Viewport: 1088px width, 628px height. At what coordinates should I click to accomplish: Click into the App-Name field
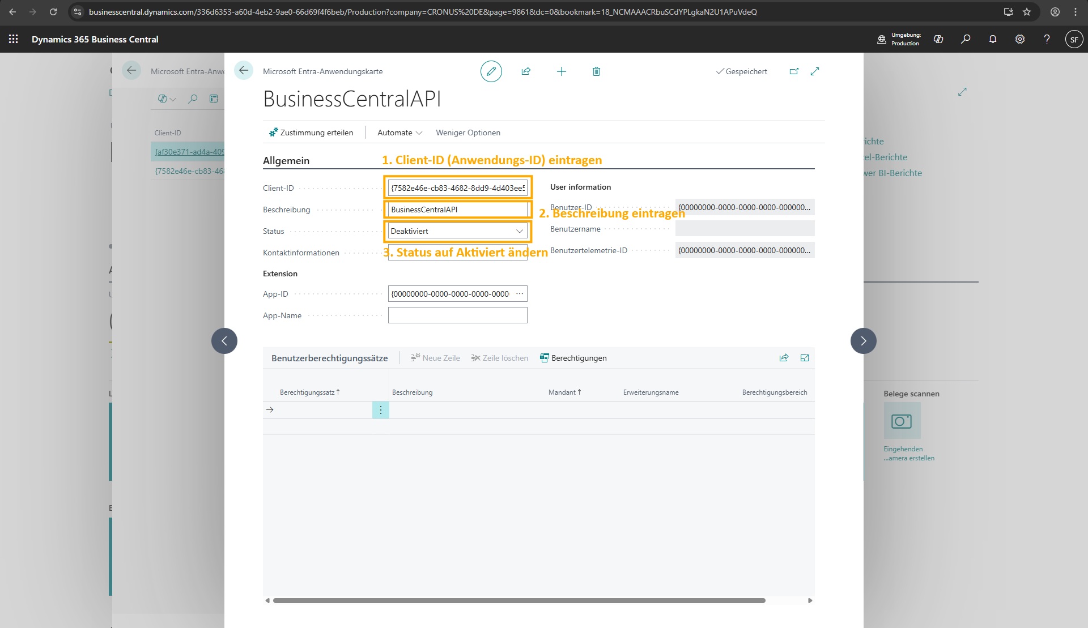(458, 315)
